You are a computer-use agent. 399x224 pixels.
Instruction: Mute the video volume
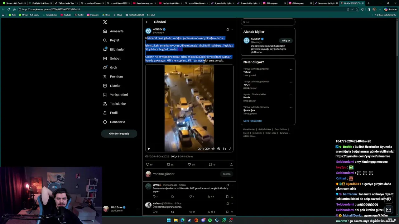(213, 149)
